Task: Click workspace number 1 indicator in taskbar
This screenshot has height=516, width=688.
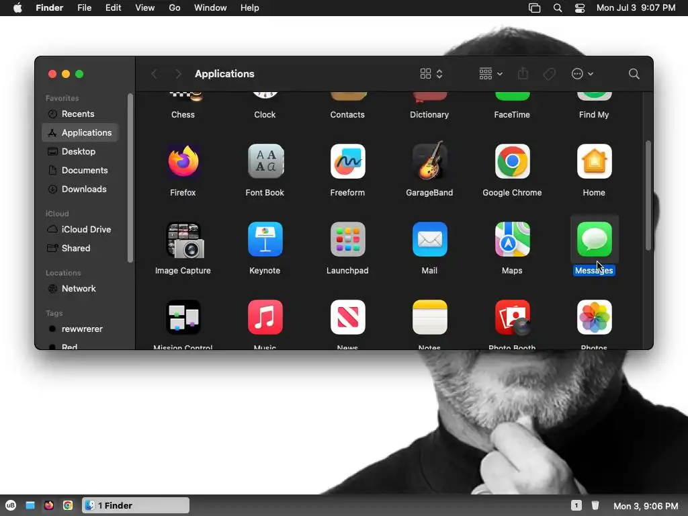Action: pos(576,505)
